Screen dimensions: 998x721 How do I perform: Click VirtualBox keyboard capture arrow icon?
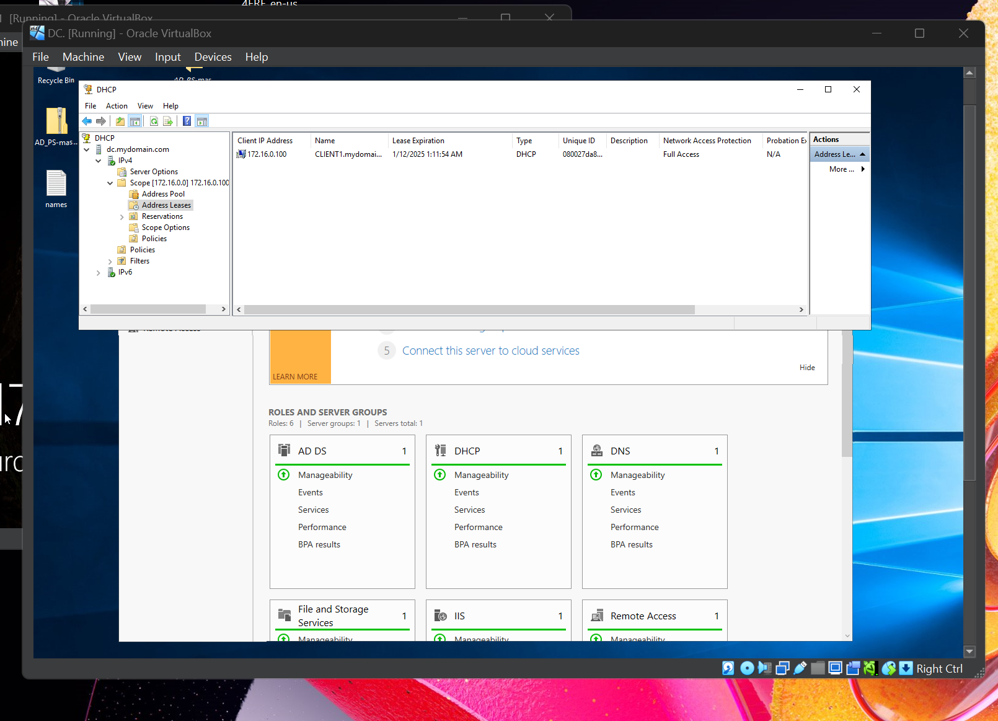tap(906, 668)
